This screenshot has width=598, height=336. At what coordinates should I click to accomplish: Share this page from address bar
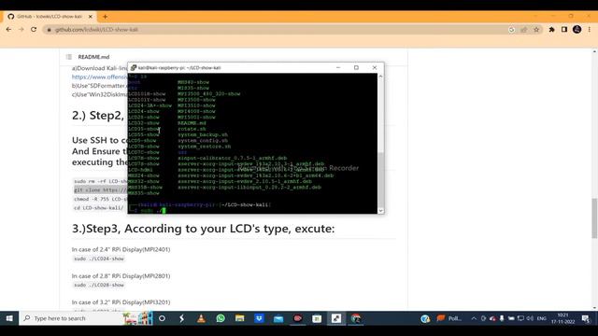pos(524,29)
